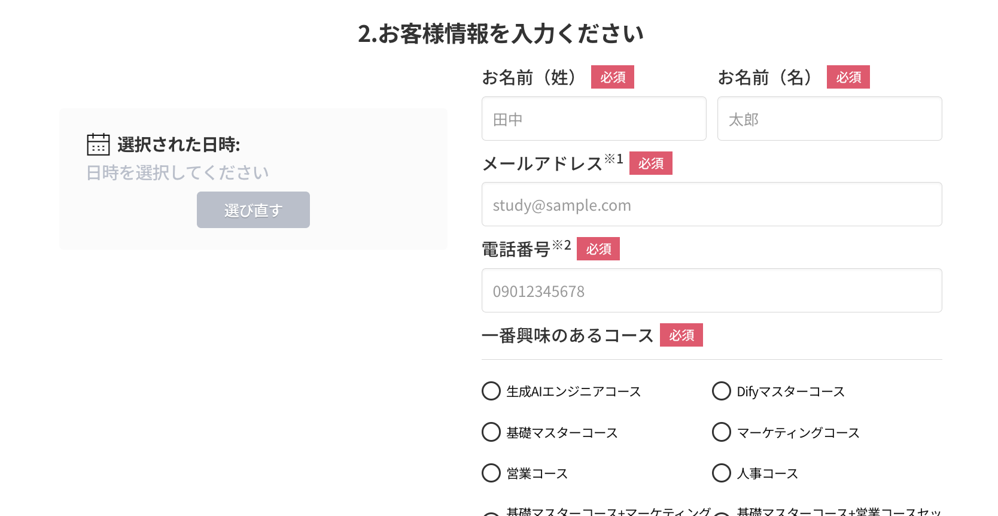998x516 pixels.
Task: Select the 基礎マスターコース+営業コースセット option
Action: [721, 514]
